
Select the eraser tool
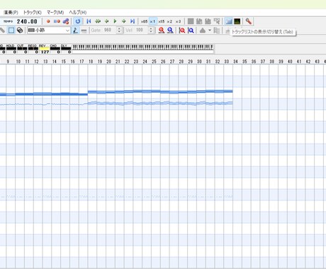[20, 30]
